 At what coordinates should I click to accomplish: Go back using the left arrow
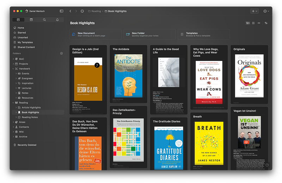[x=70, y=11]
